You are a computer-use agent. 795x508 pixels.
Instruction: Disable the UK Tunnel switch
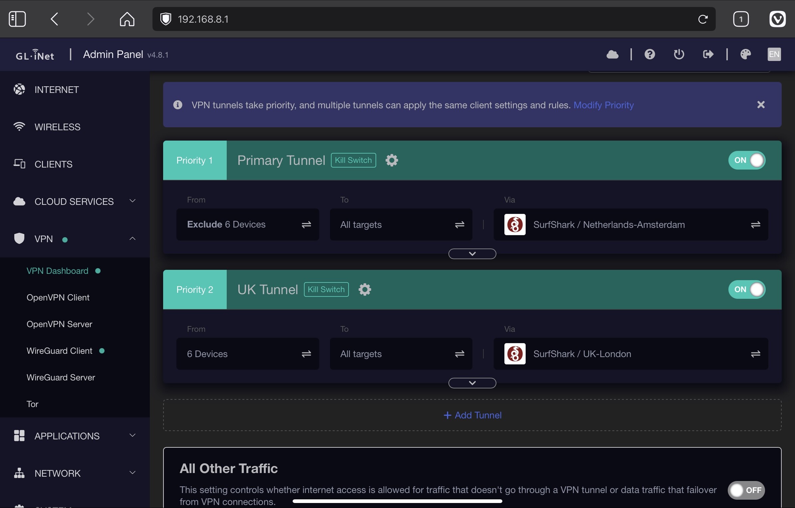click(747, 289)
